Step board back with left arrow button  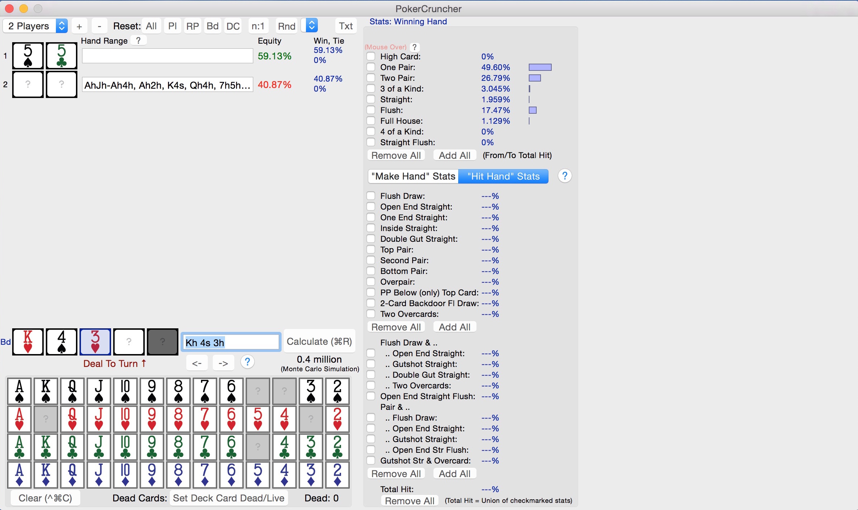tap(197, 363)
